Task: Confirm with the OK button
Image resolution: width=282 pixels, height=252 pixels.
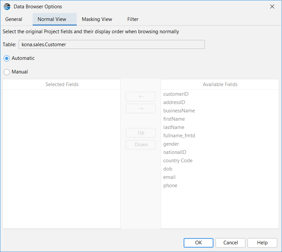Action: [x=199, y=243]
